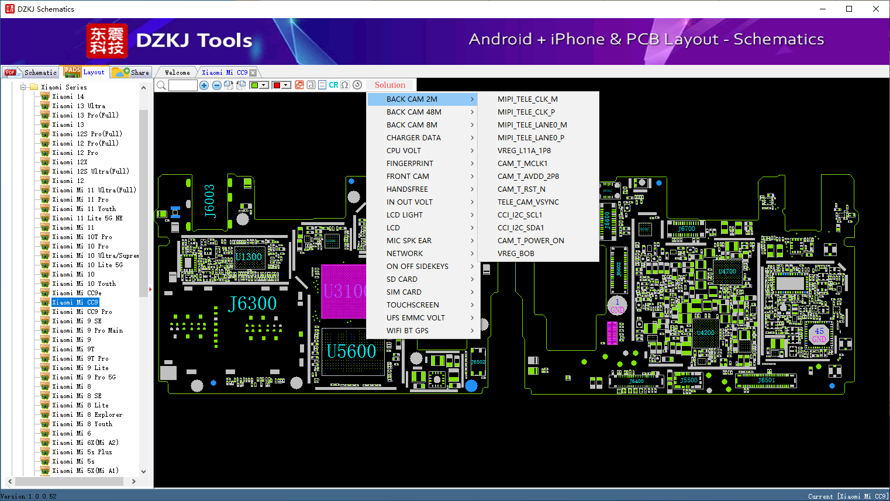The image size is (890, 501).
Task: Open the BACK CAM 2M menu entry
Action: (423, 99)
